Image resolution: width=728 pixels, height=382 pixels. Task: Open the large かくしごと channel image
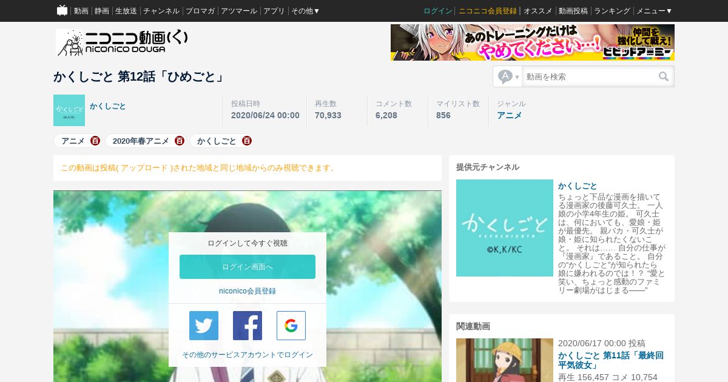[505, 228]
